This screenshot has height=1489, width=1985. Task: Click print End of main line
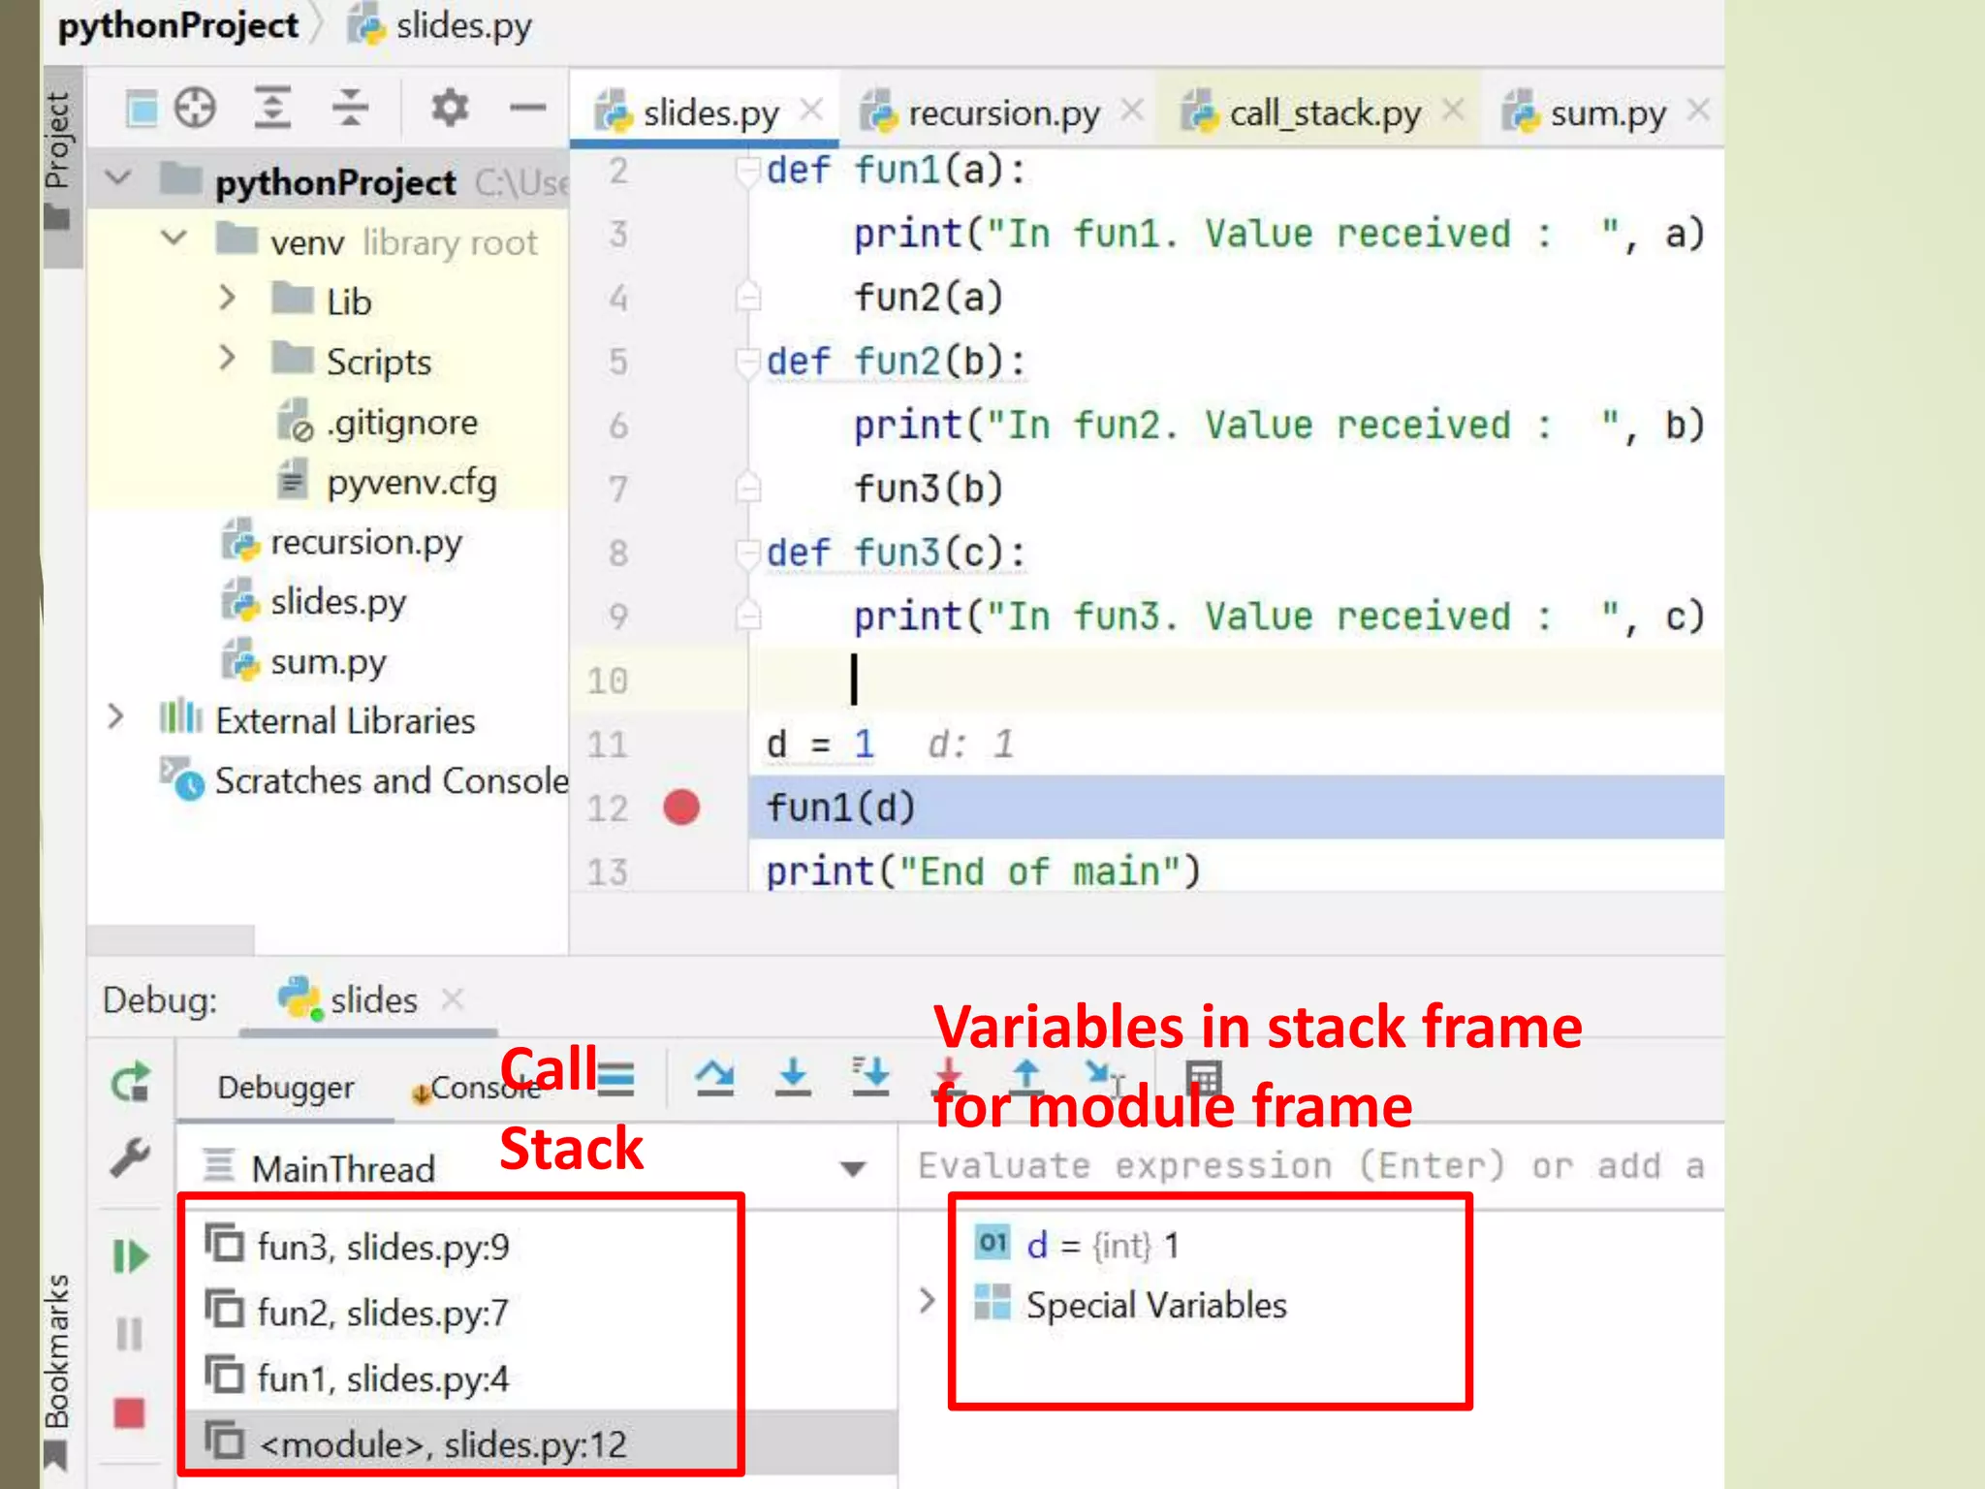983,871
